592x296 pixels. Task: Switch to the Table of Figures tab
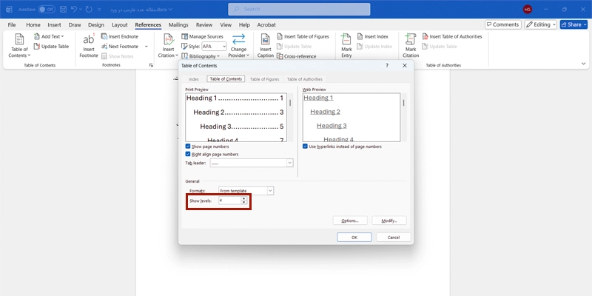(x=264, y=79)
